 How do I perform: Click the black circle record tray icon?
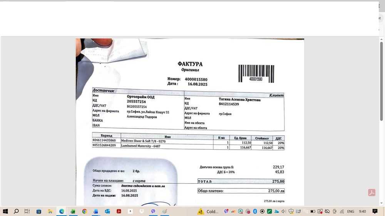pyautogui.click(x=262, y=211)
